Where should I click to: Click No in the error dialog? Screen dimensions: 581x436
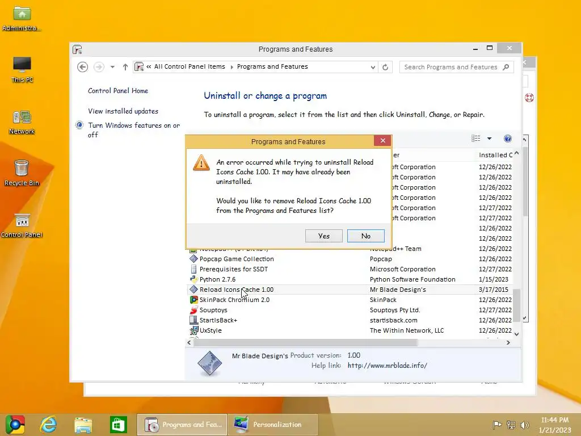[366, 236]
